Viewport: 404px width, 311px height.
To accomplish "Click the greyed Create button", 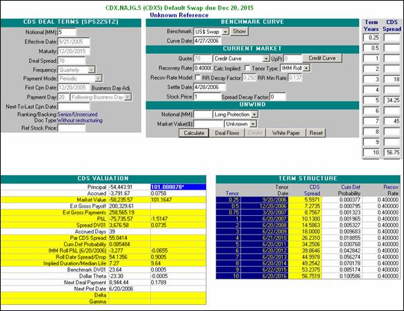I will pos(255,133).
